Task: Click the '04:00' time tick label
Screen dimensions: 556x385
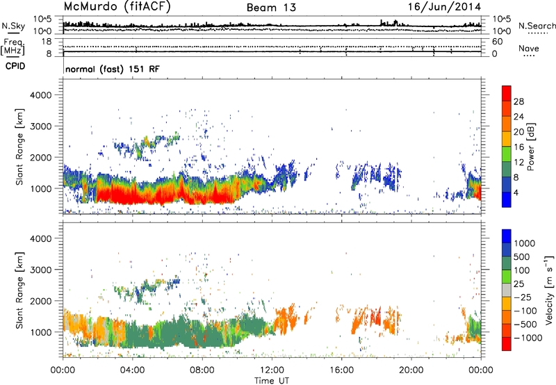Action: [x=132, y=370]
